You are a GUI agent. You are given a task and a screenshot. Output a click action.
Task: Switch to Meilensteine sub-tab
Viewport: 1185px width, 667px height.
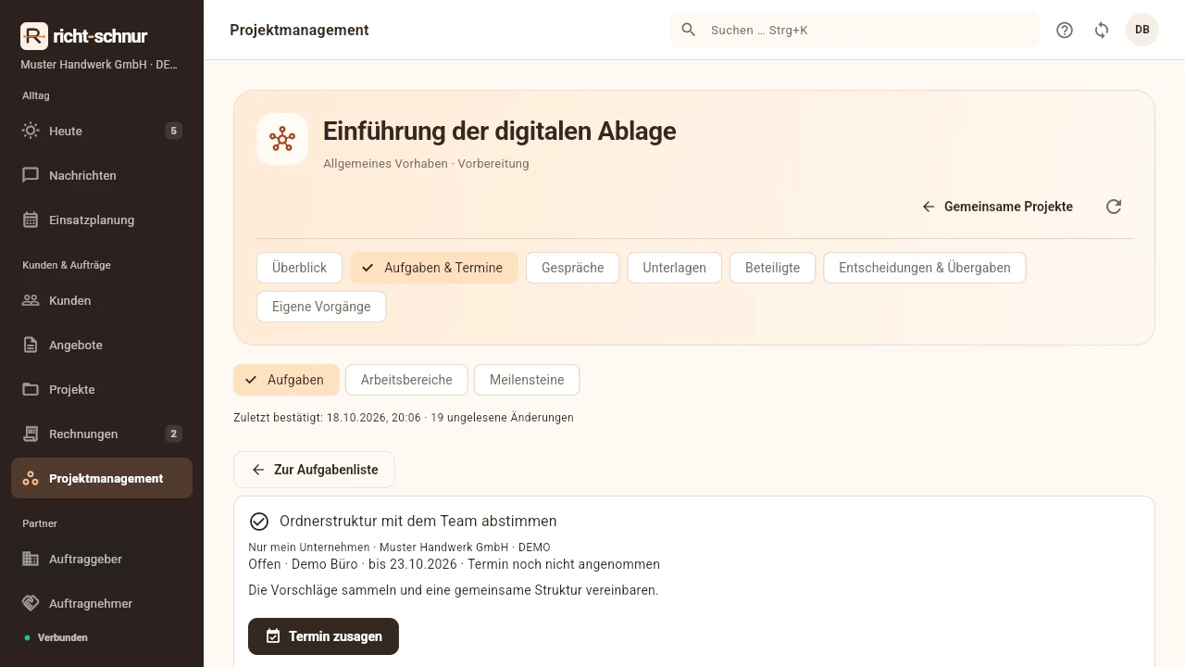tap(527, 380)
